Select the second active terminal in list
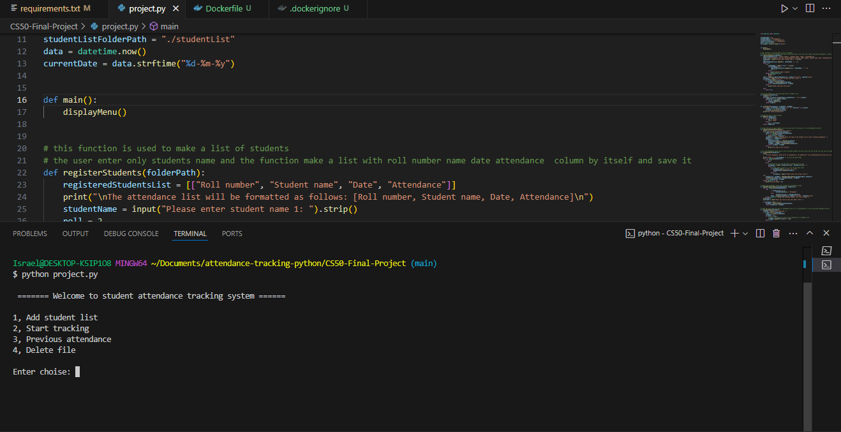This screenshot has width=841, height=432. tap(826, 265)
